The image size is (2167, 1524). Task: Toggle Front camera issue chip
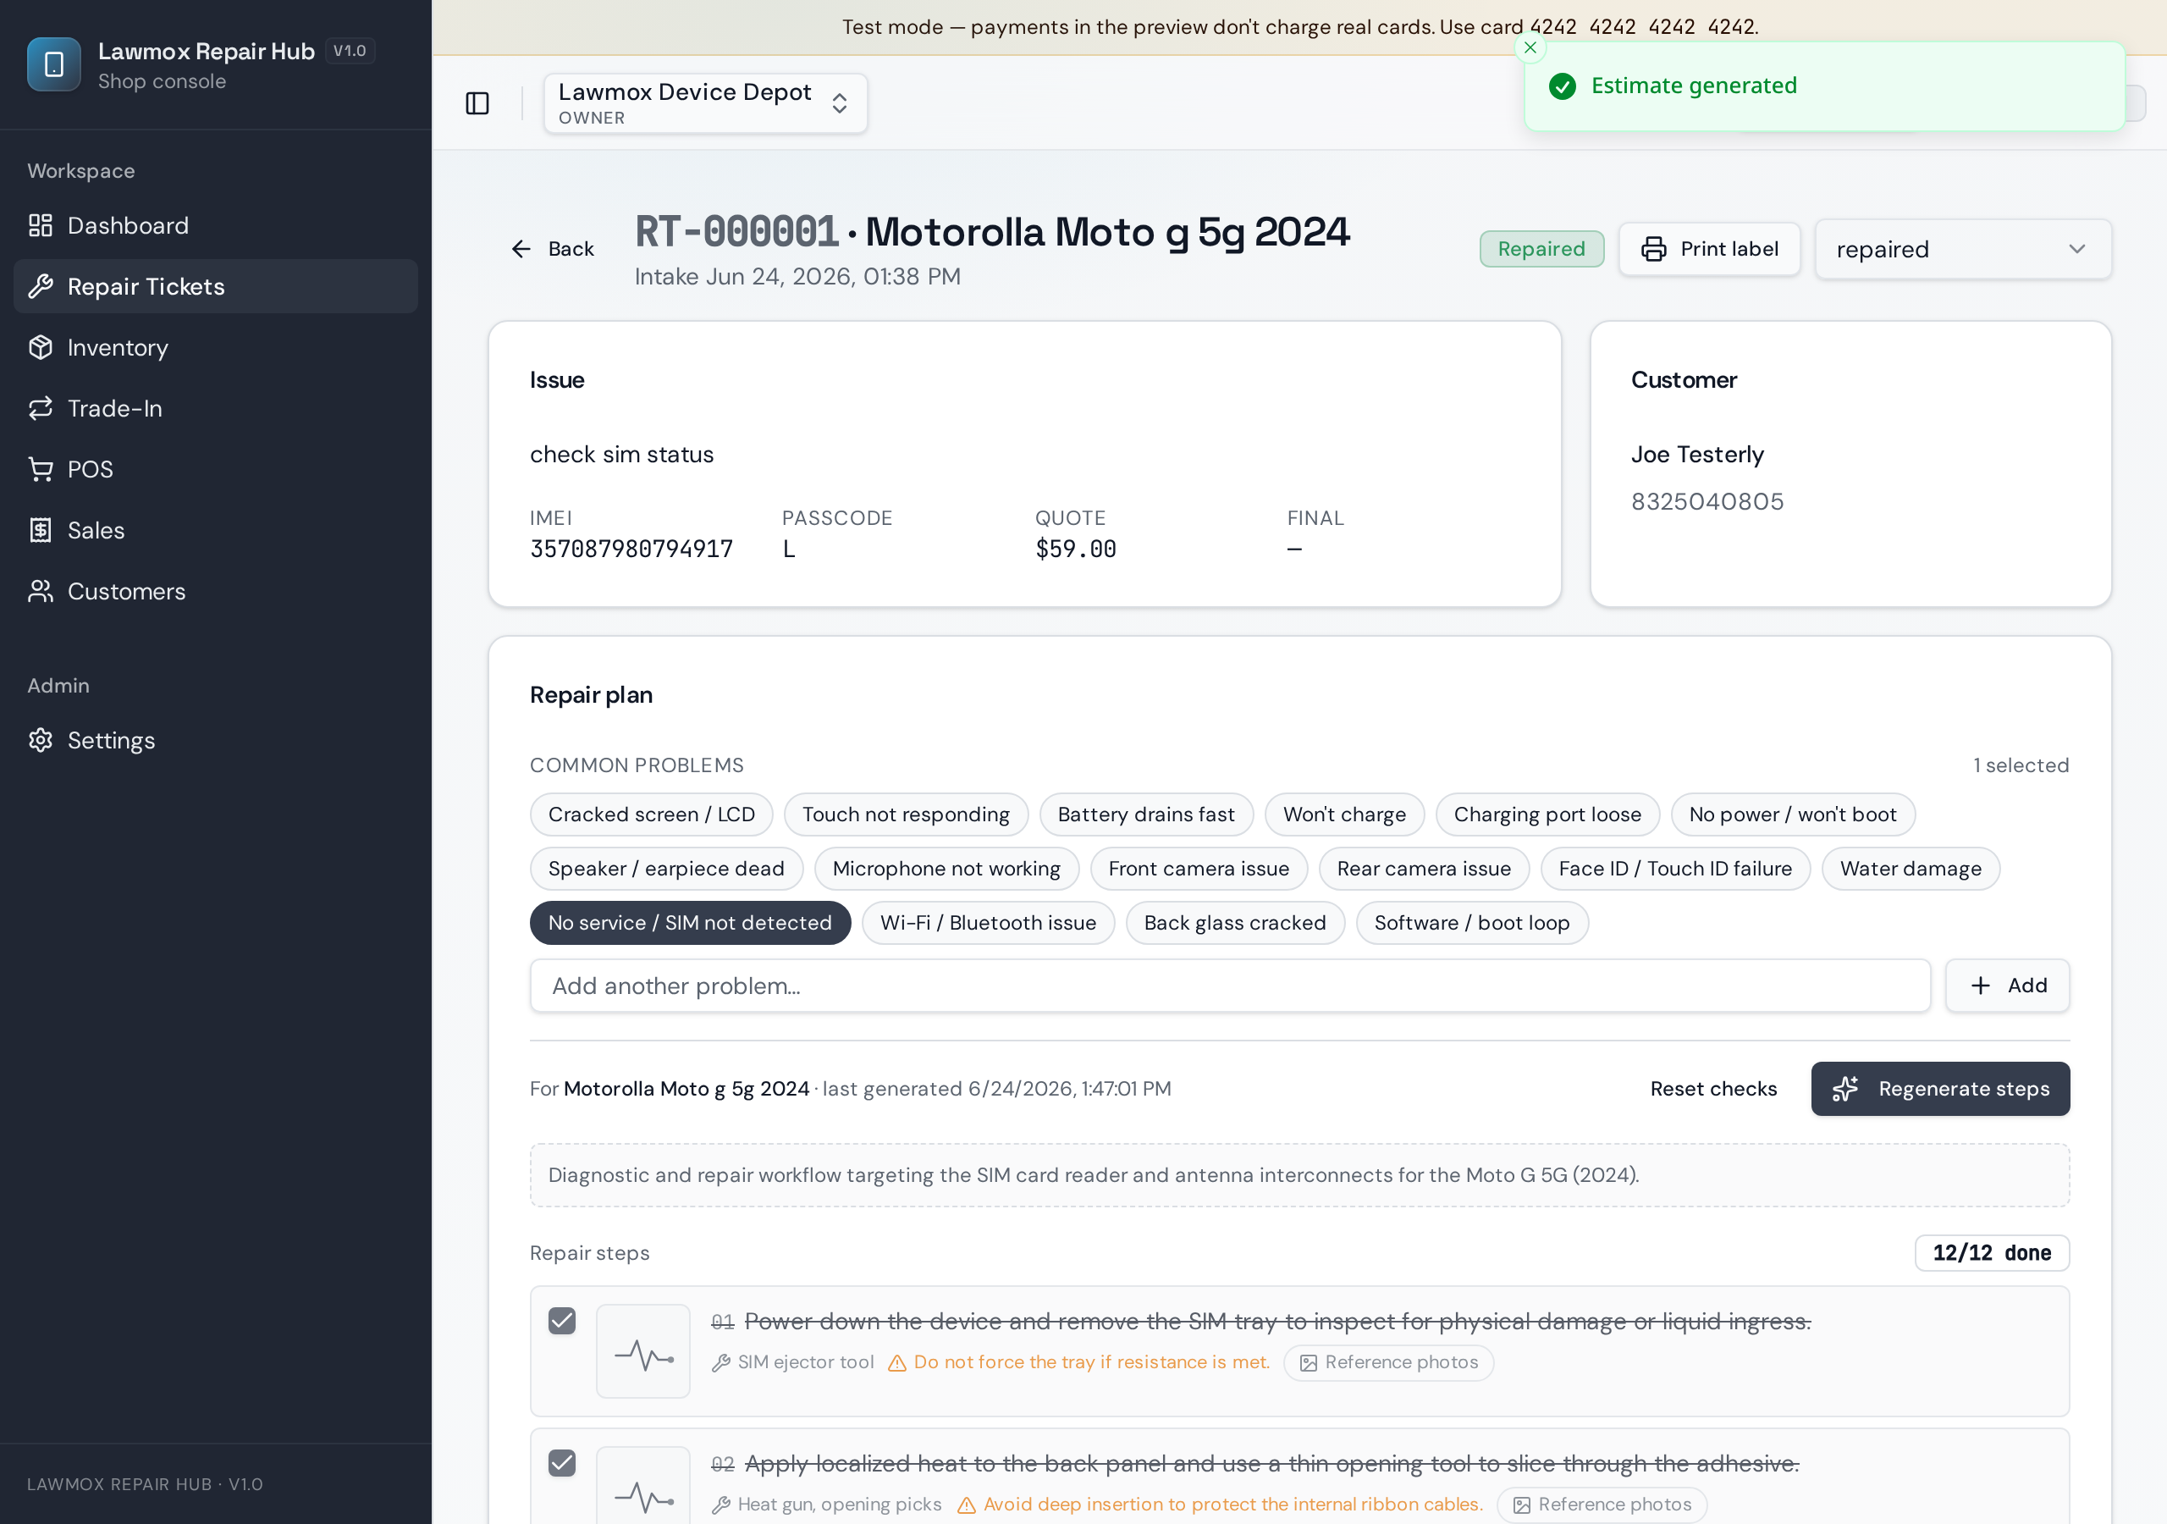point(1199,869)
